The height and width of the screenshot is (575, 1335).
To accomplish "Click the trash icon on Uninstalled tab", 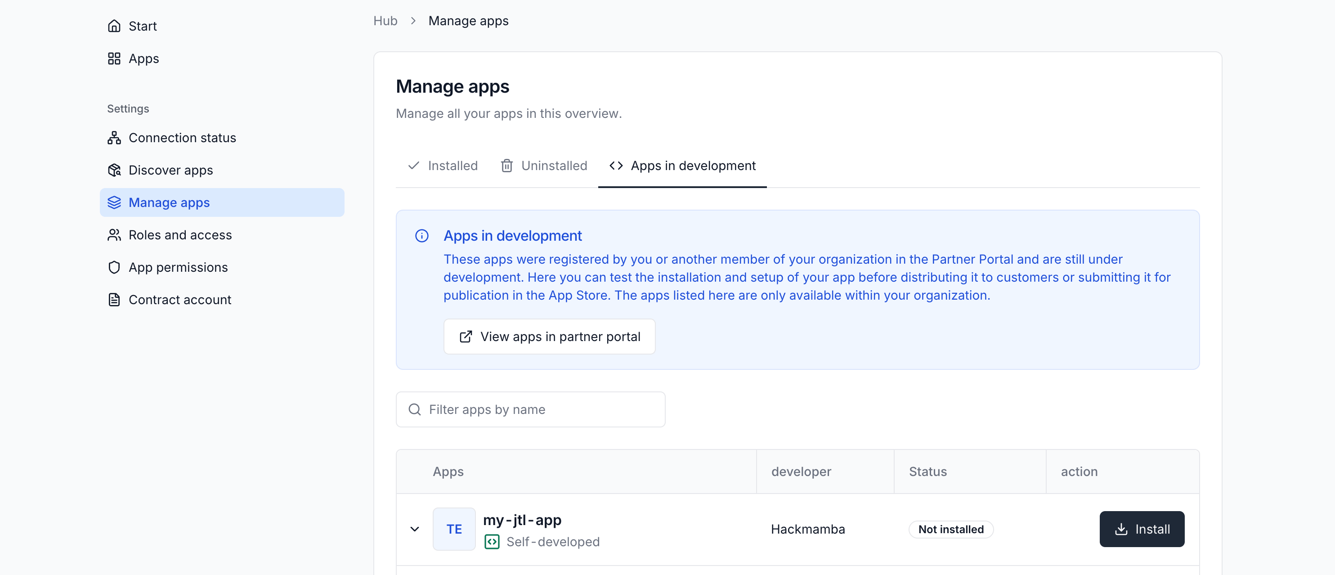I will tap(507, 166).
